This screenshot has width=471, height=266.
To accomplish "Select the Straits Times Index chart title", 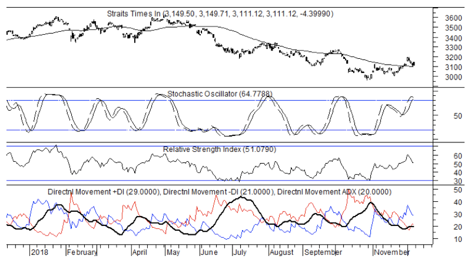I will 220,14.
